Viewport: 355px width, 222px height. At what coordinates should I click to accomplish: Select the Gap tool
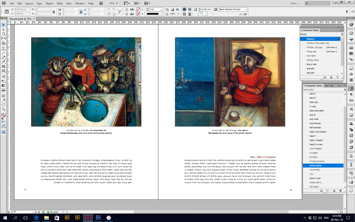tap(4, 38)
